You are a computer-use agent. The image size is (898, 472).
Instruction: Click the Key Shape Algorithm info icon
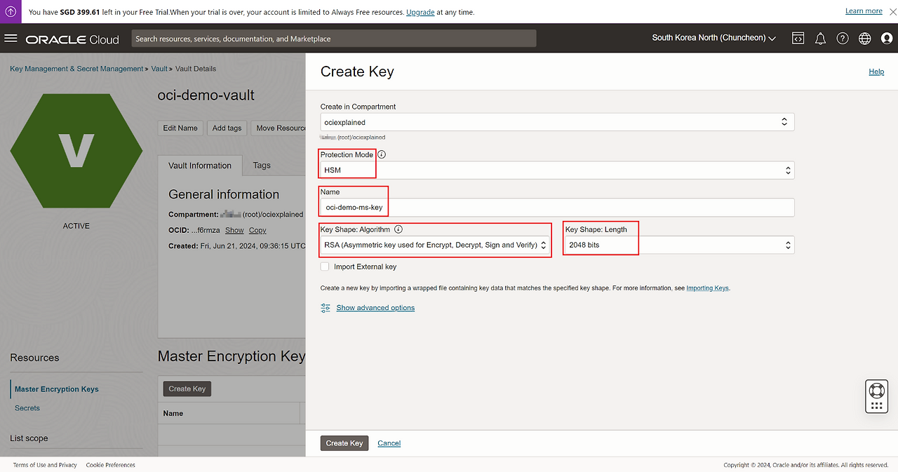[398, 229]
